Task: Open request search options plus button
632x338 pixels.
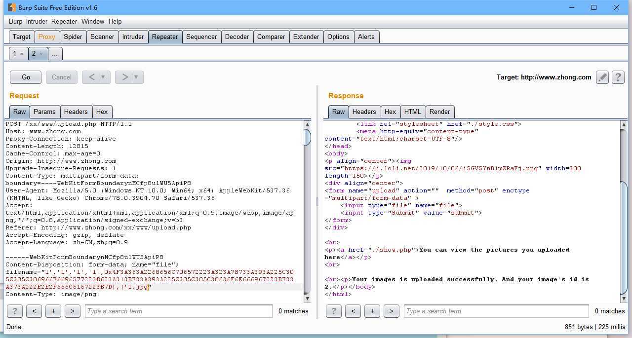Action: click(53, 311)
